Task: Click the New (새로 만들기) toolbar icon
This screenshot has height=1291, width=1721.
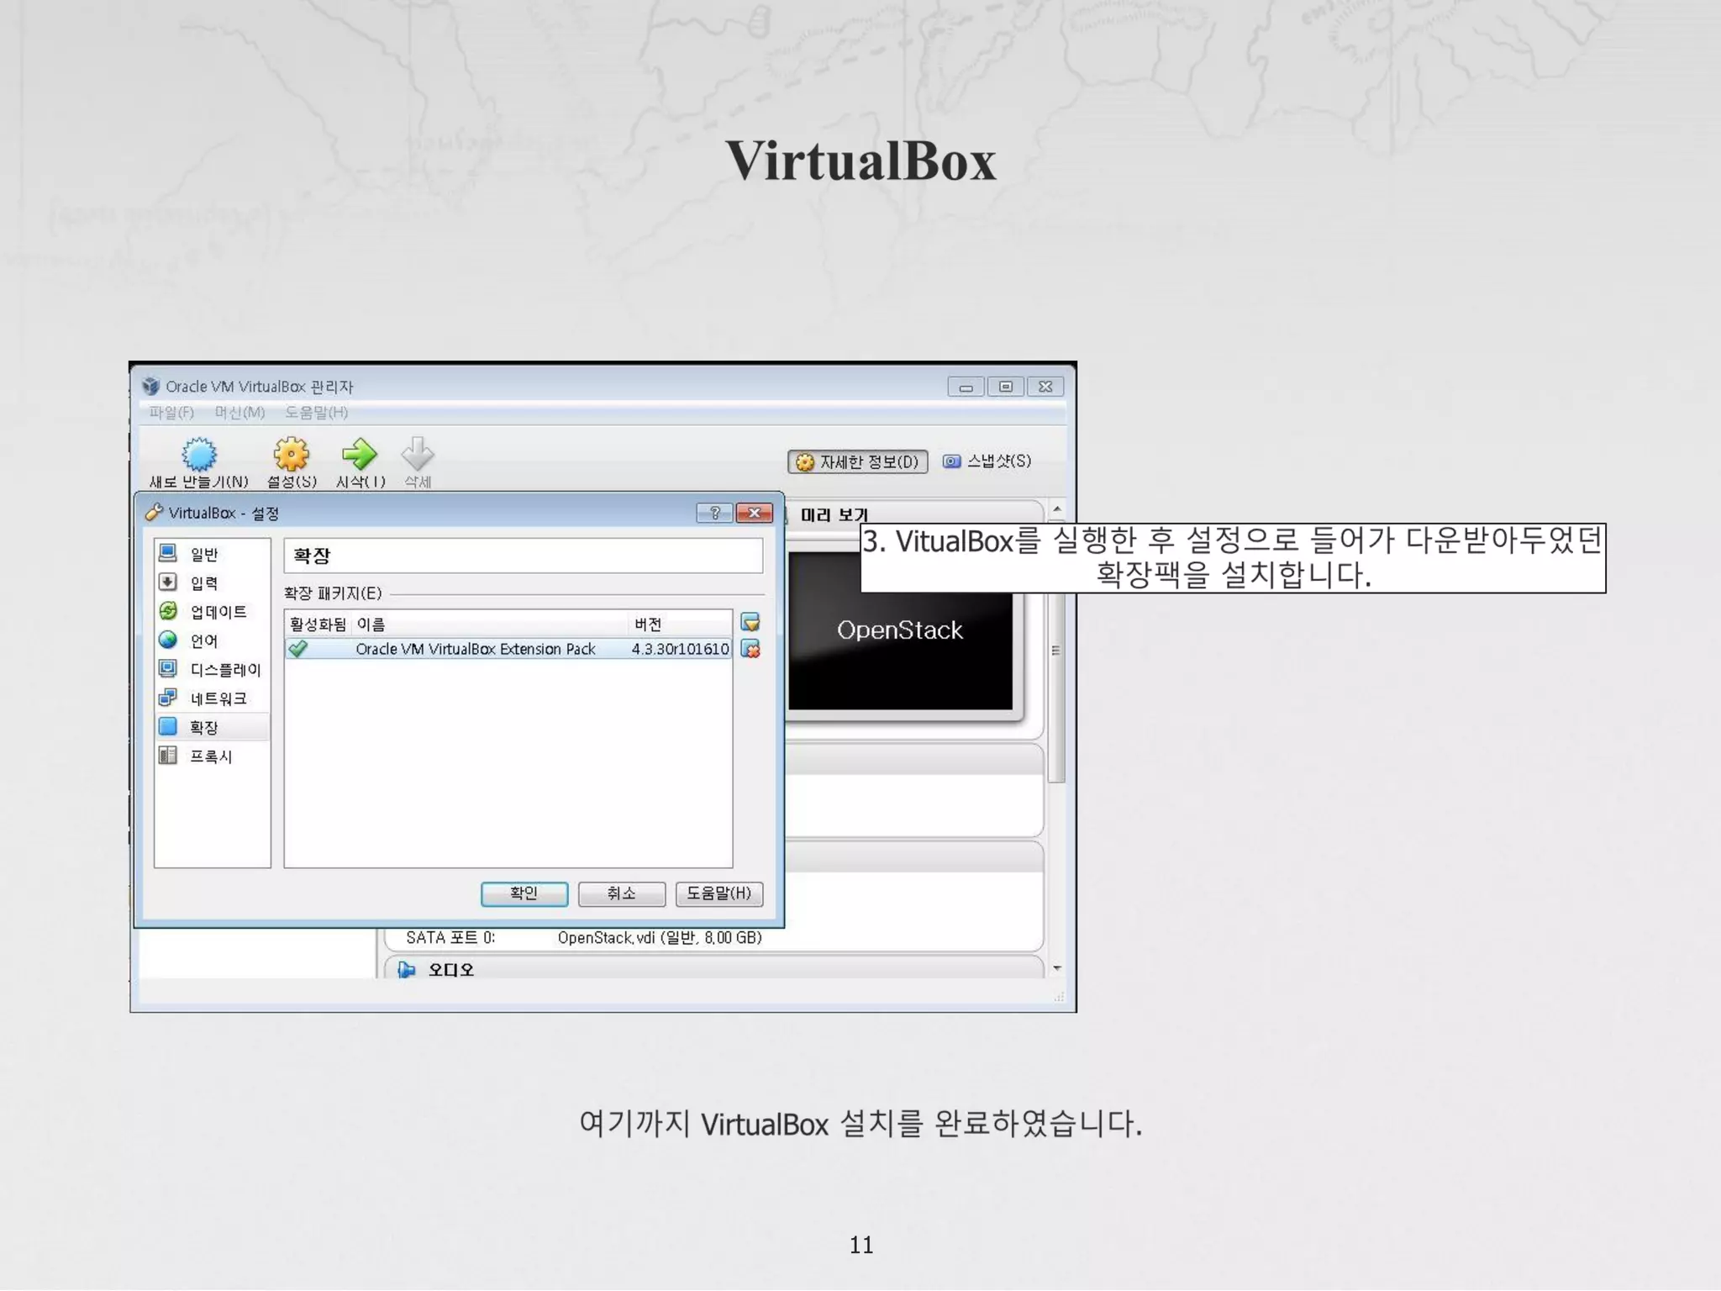Action: click(199, 455)
